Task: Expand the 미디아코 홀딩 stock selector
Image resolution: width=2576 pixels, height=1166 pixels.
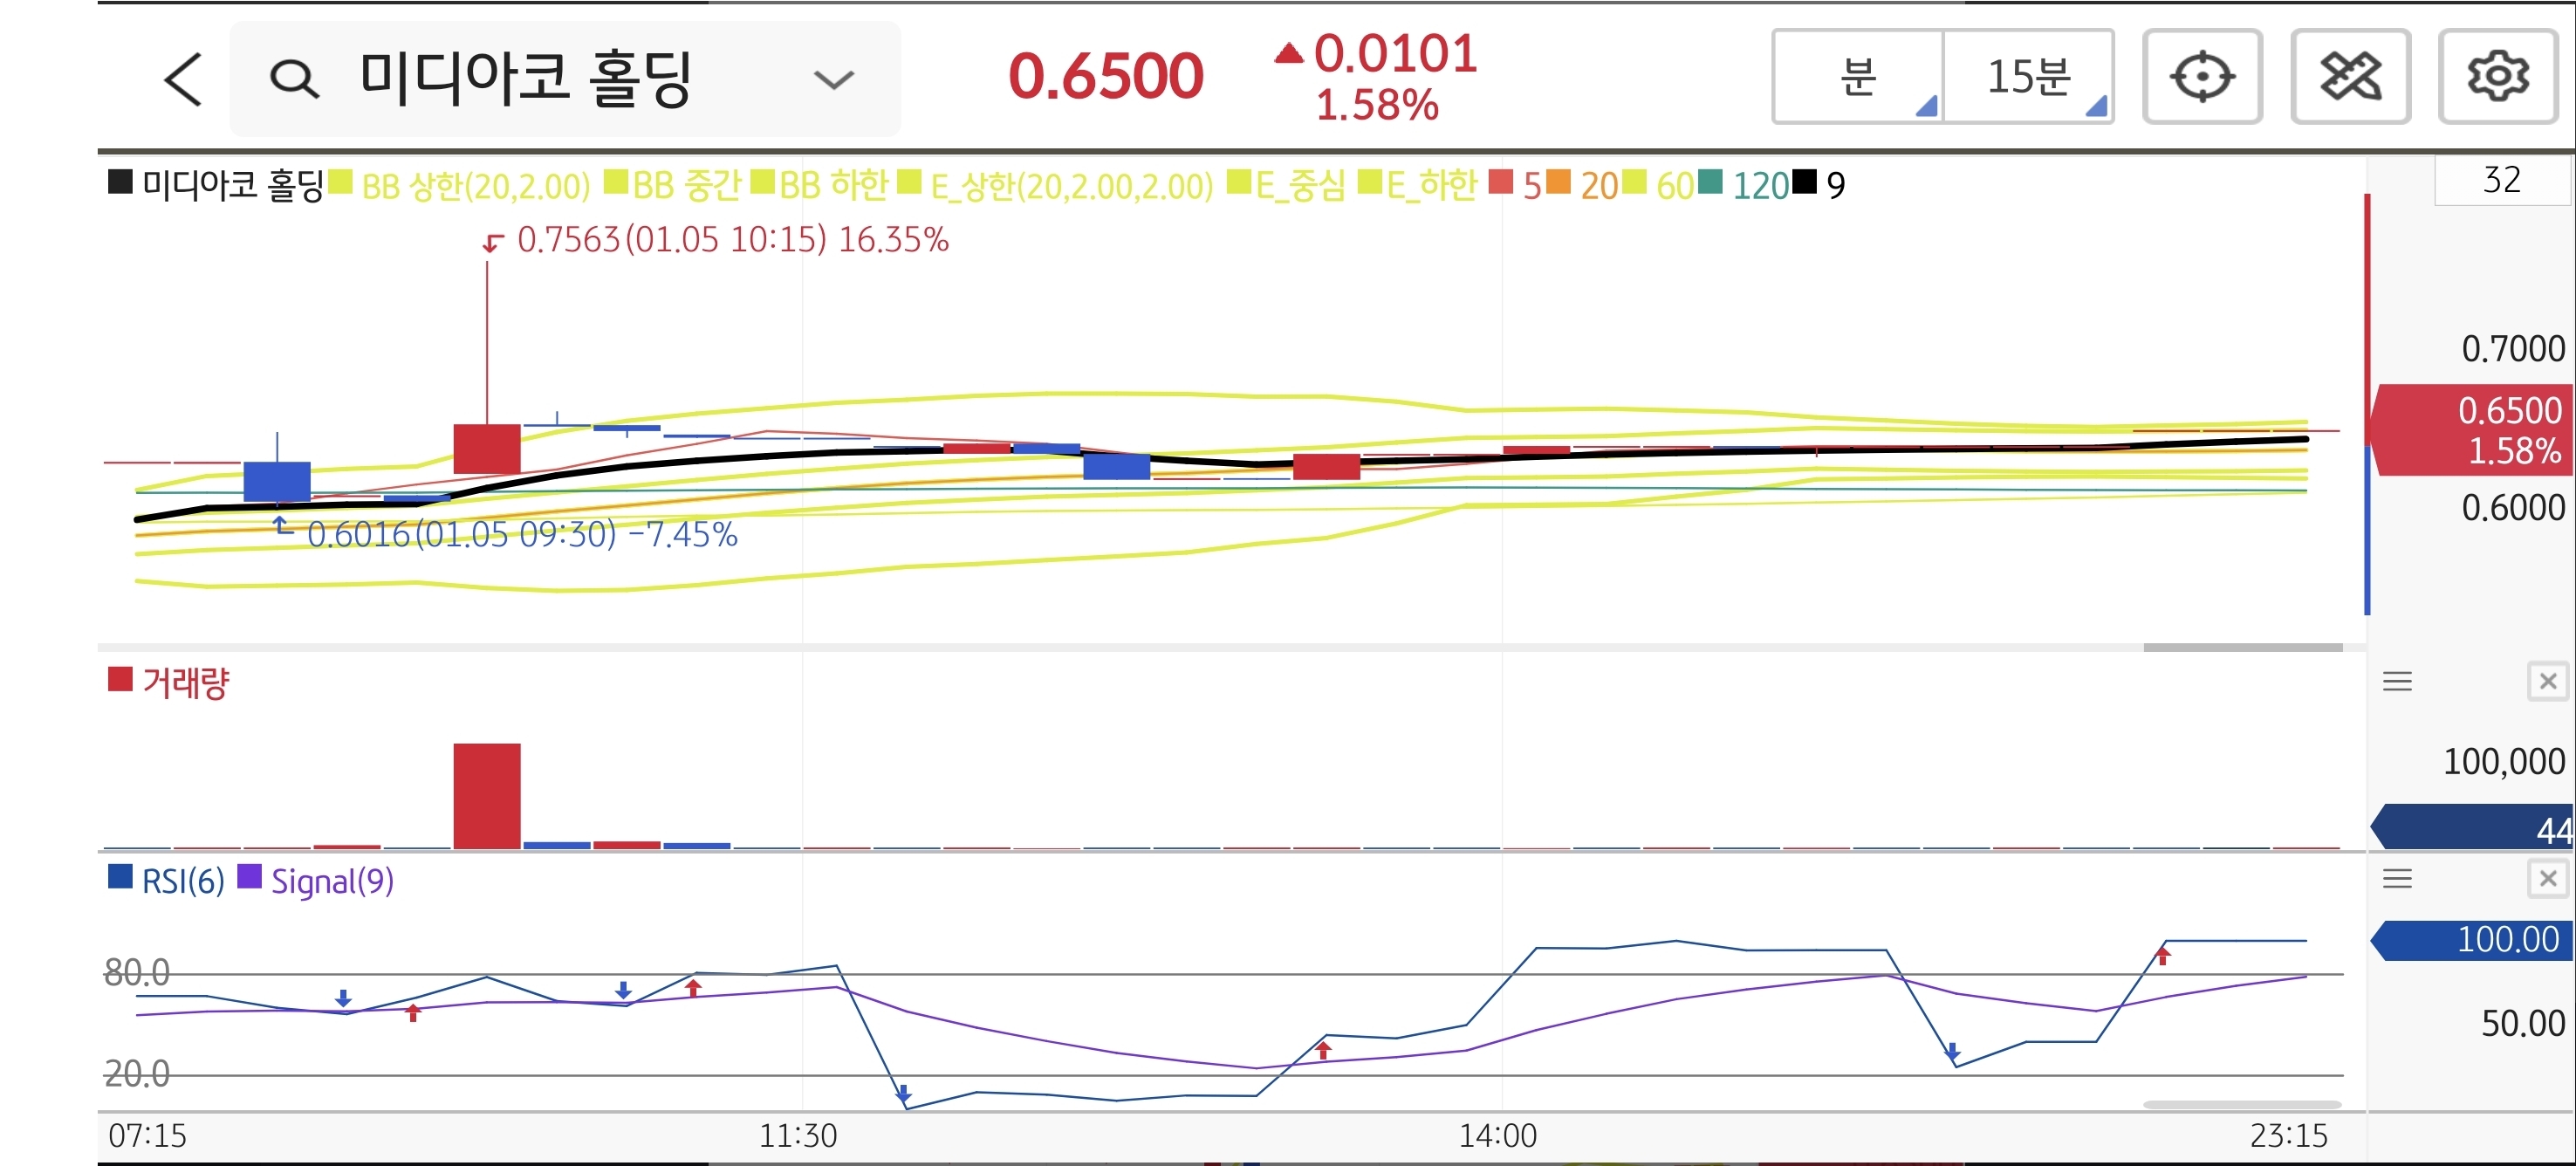Action: (x=833, y=79)
